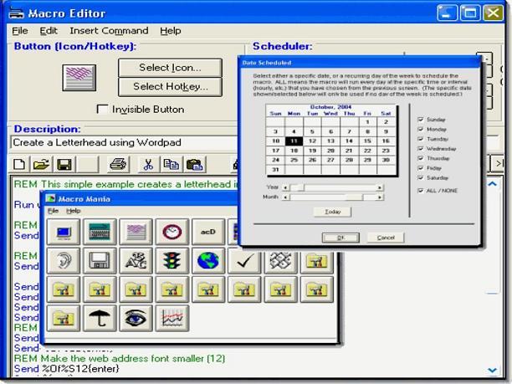Click the 'Send %Of%S12{enter}' script line

[x=67, y=369]
